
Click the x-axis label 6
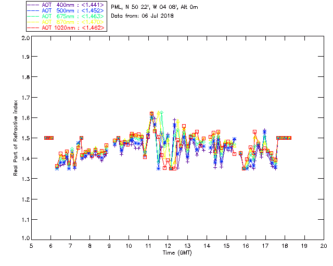click(x=51, y=246)
